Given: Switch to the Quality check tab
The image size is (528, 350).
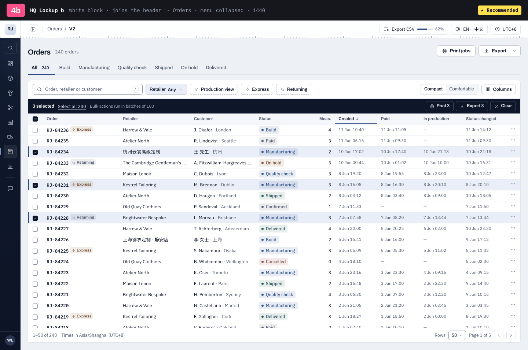Looking at the screenshot, I should pyautogui.click(x=132, y=68).
